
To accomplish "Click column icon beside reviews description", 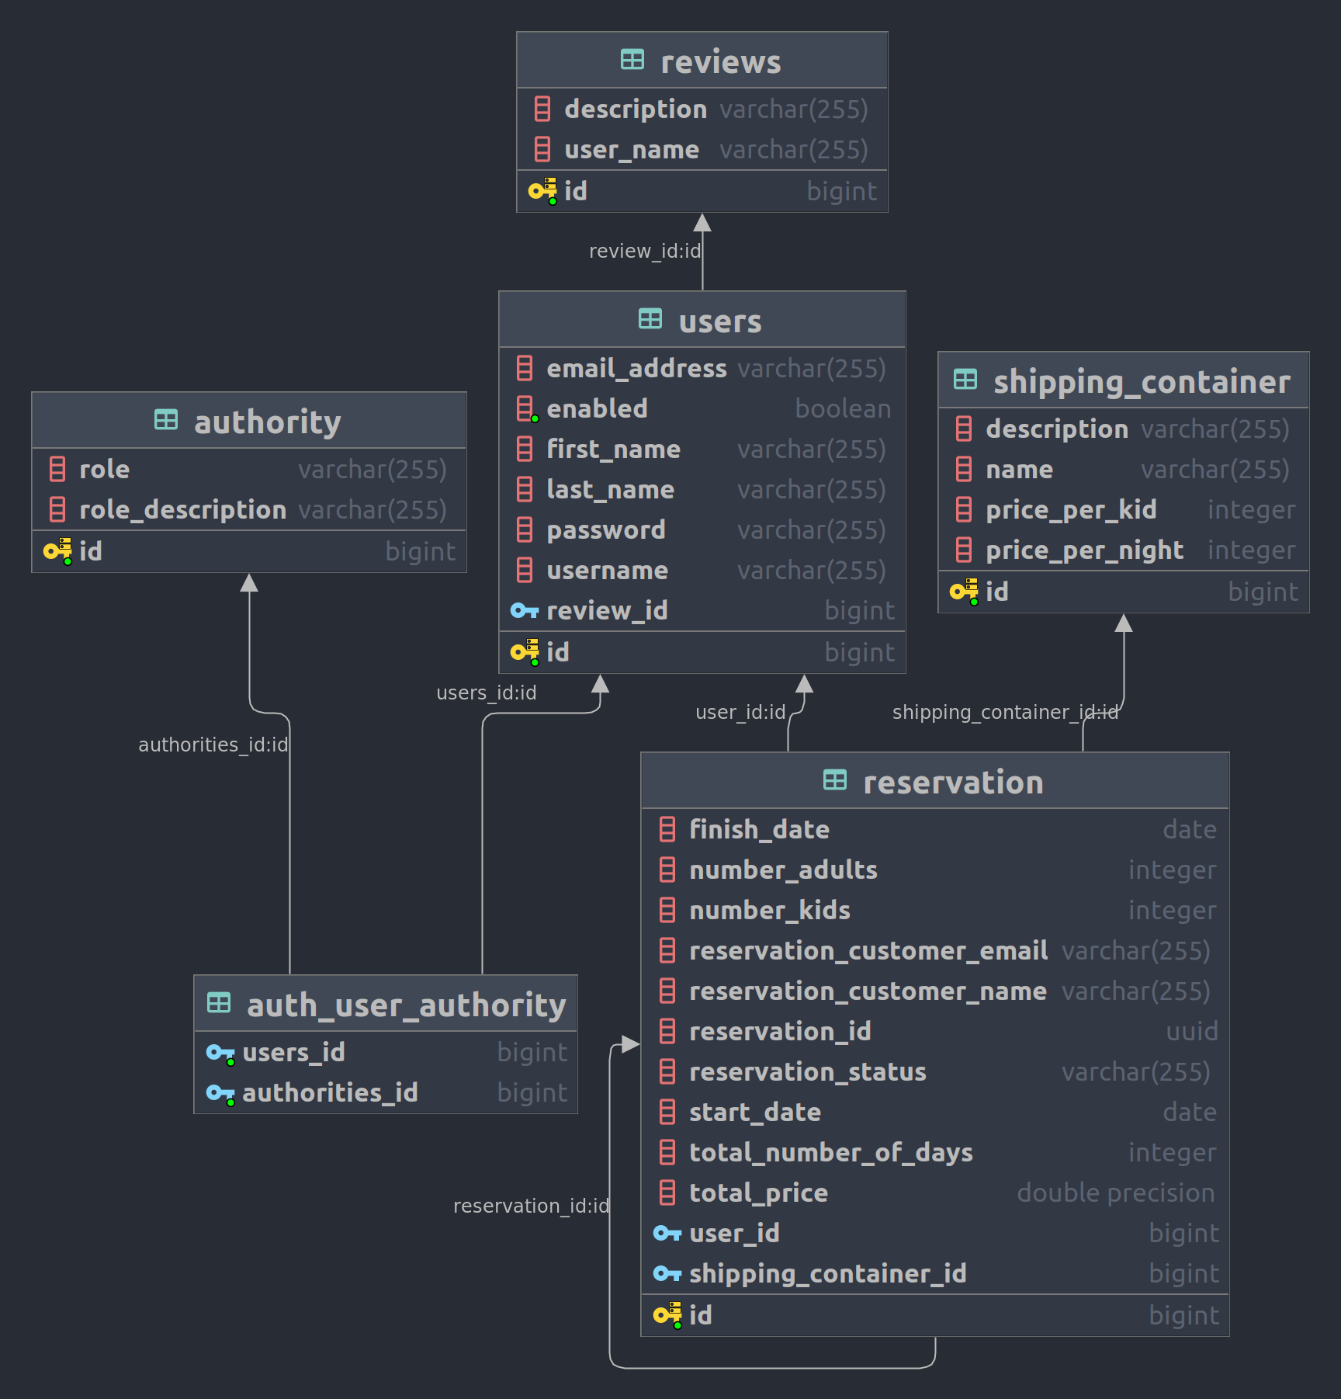I will (x=542, y=109).
